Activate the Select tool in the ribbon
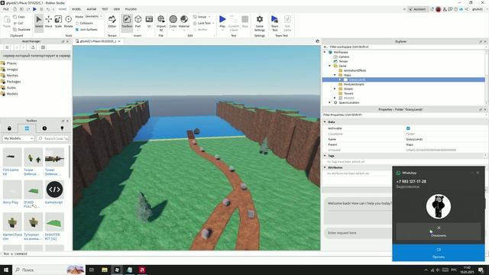Screen dimensions: 489x275 (x=39, y=22)
